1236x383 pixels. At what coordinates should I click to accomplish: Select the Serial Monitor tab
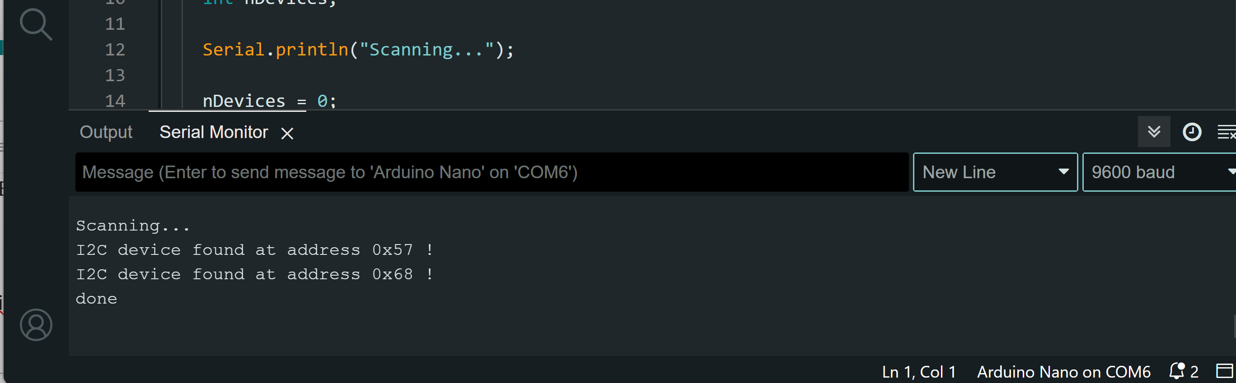pyautogui.click(x=214, y=132)
